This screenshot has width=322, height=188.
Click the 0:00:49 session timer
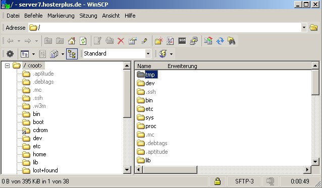[300, 181]
